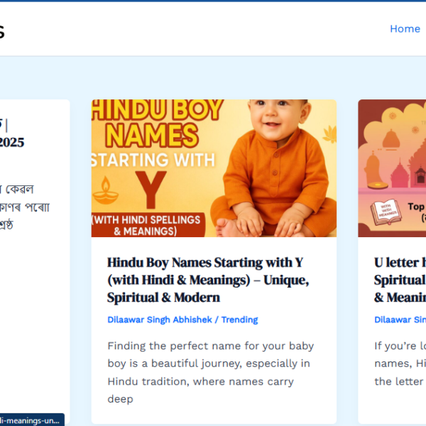Open the Trending category link under Y names article
This screenshot has height=426, width=426.
pos(240,319)
